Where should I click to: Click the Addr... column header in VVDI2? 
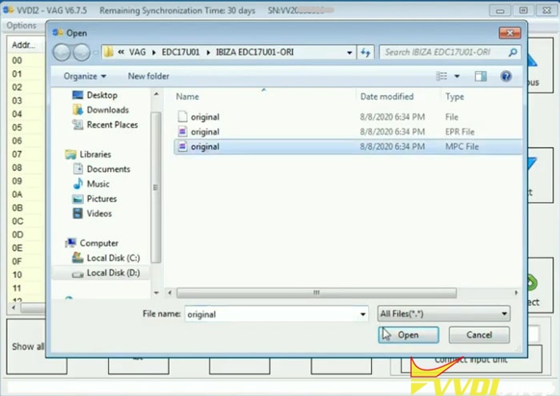(23, 45)
